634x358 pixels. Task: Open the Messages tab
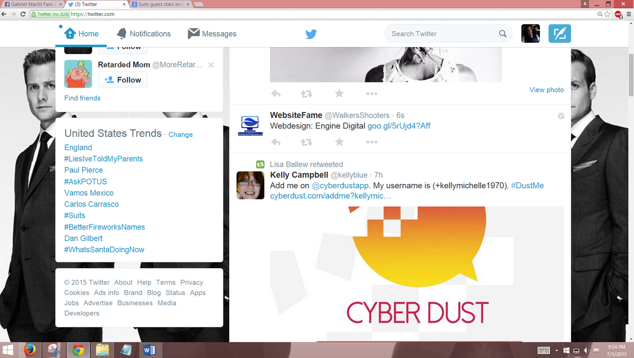212,33
